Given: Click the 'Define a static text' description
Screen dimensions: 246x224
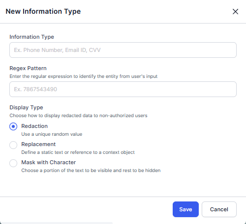Looking at the screenshot, I should click(78, 152).
